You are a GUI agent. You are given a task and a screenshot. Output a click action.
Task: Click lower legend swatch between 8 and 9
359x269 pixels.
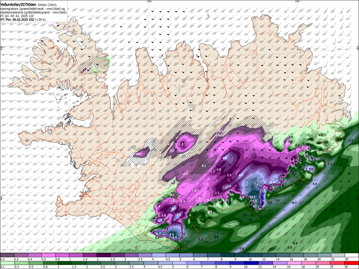(x=222, y=263)
